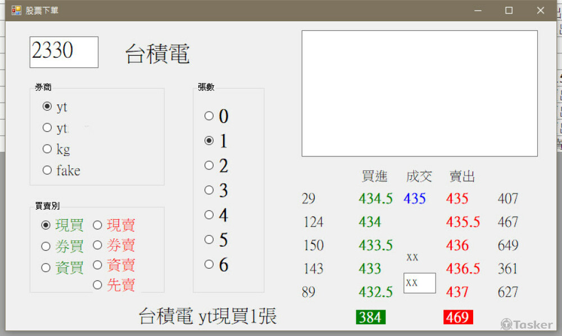Click the 買進 column header
562x336 pixels.
click(374, 176)
